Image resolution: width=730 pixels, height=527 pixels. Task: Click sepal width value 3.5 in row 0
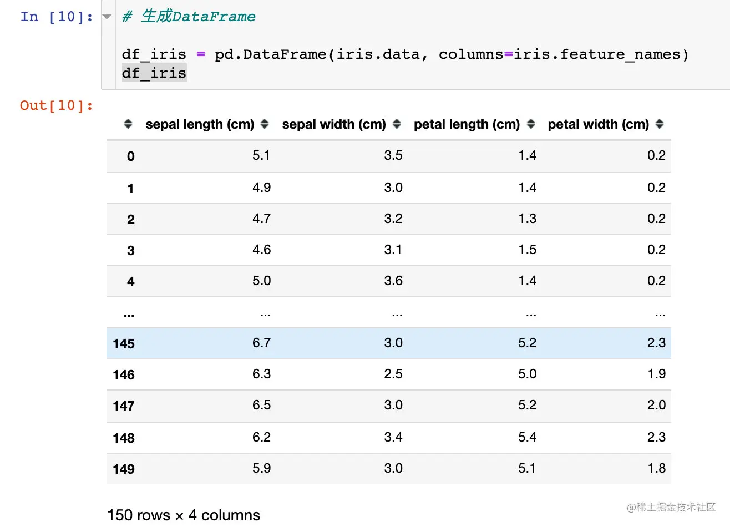(x=393, y=155)
